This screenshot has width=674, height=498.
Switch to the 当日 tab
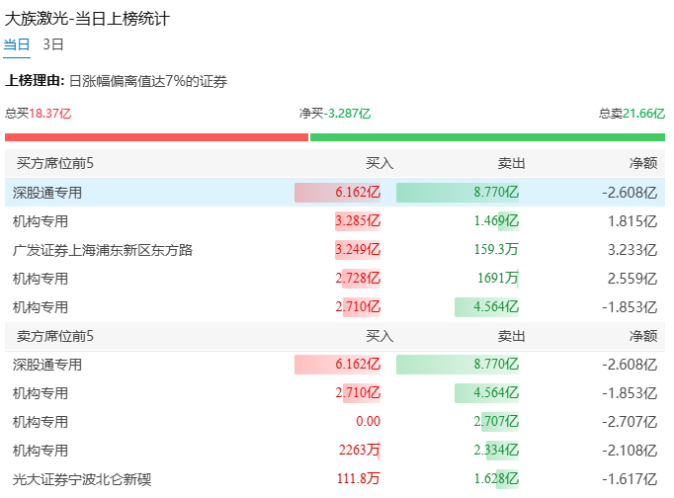tap(17, 44)
